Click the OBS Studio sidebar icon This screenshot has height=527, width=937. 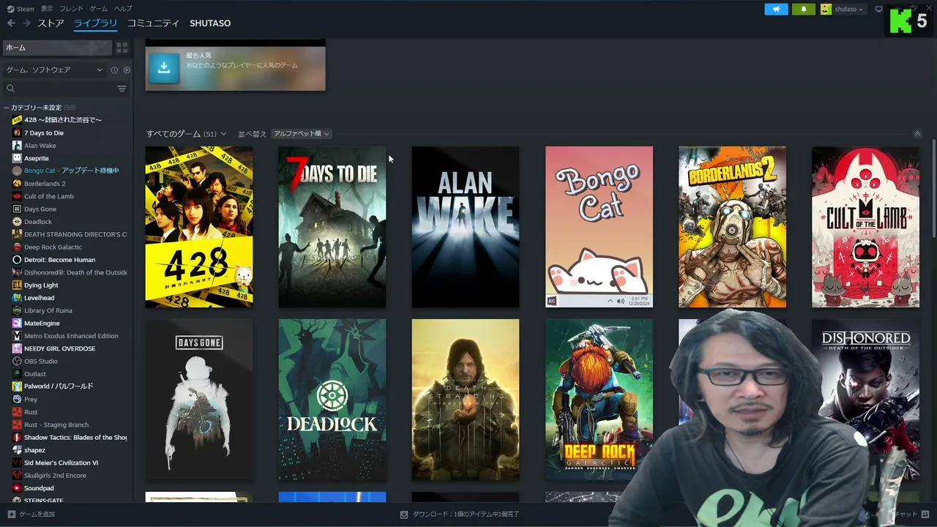[x=17, y=361]
